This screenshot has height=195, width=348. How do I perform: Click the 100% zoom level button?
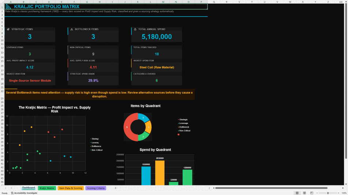tap(344, 193)
